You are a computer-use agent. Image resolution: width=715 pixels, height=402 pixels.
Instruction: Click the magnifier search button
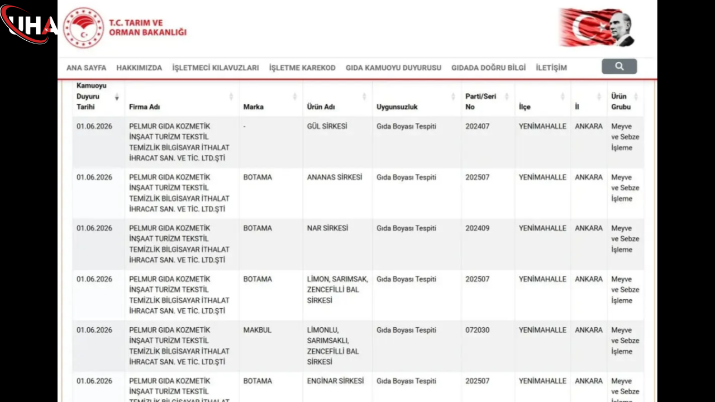tap(619, 66)
